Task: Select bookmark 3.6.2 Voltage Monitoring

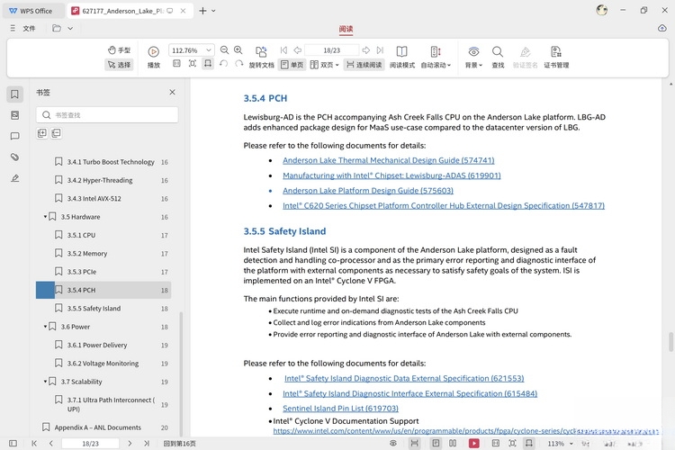Action: click(103, 364)
